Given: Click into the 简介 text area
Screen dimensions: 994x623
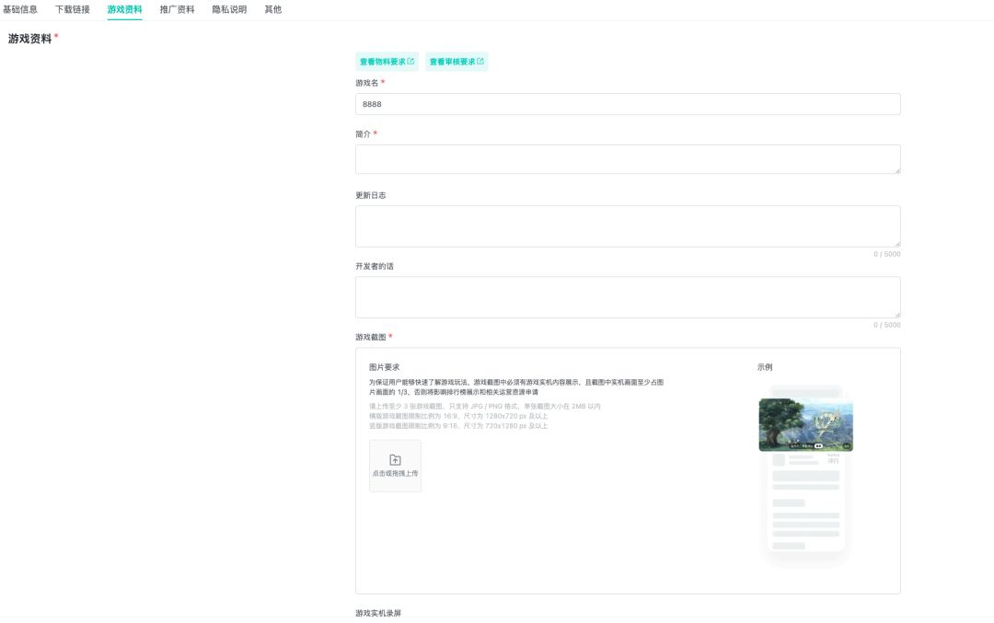Looking at the screenshot, I should pos(628,159).
